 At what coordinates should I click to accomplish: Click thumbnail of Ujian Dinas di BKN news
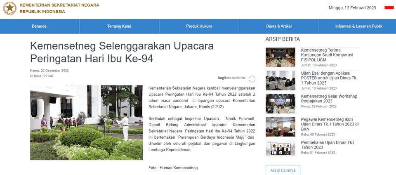coord(280,127)
